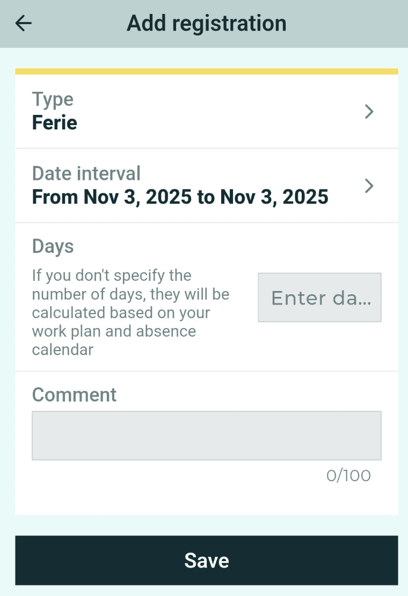This screenshot has height=596, width=408.
Task: Click the Comment section label
Action: click(74, 395)
